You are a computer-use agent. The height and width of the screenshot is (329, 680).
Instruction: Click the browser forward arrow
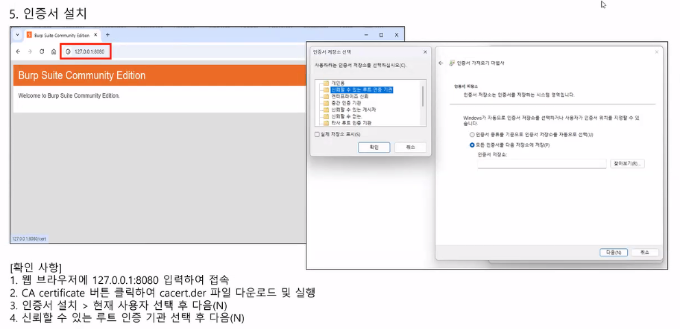[x=30, y=51]
